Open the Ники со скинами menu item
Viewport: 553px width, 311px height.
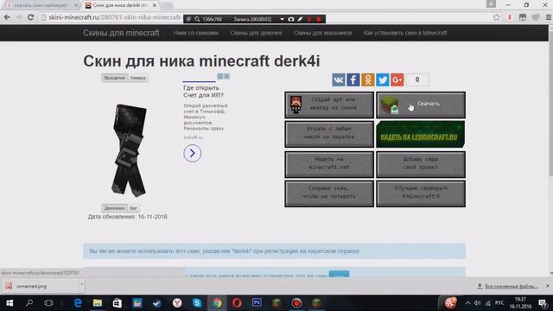pos(196,33)
